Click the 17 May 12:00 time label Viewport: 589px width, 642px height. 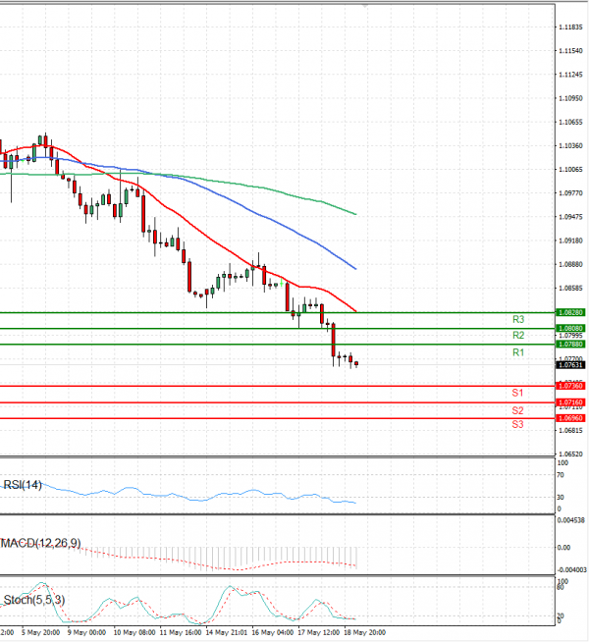318,632
